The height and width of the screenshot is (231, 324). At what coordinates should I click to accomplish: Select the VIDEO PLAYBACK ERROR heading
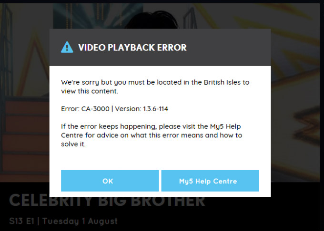(x=132, y=48)
